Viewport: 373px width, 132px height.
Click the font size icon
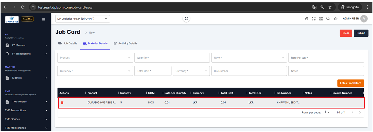(x=306, y=19)
